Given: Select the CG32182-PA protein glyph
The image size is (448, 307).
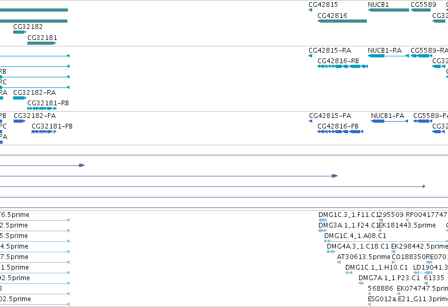Looking at the screenshot, I should 19,121.
